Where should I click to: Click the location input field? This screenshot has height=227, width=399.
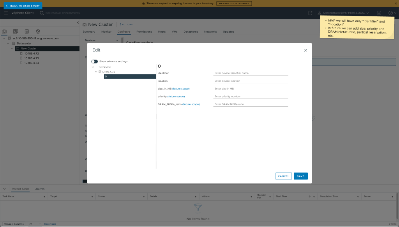(x=251, y=81)
